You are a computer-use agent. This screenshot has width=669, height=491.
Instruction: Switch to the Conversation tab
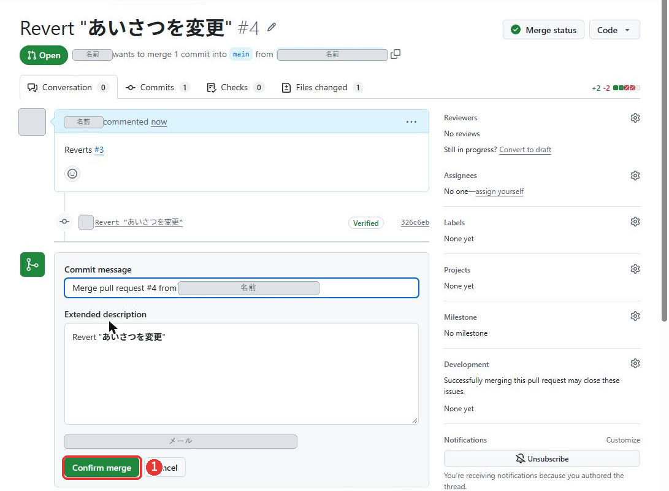(x=68, y=88)
